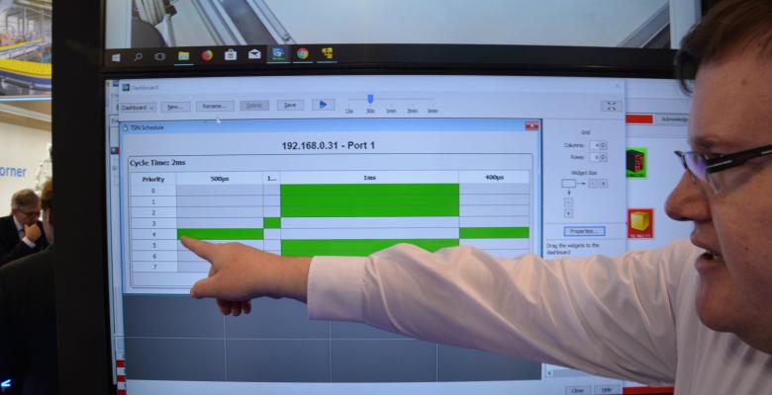Open File Explorer from the taskbar
This screenshot has height=395, width=772.
coord(184,56)
